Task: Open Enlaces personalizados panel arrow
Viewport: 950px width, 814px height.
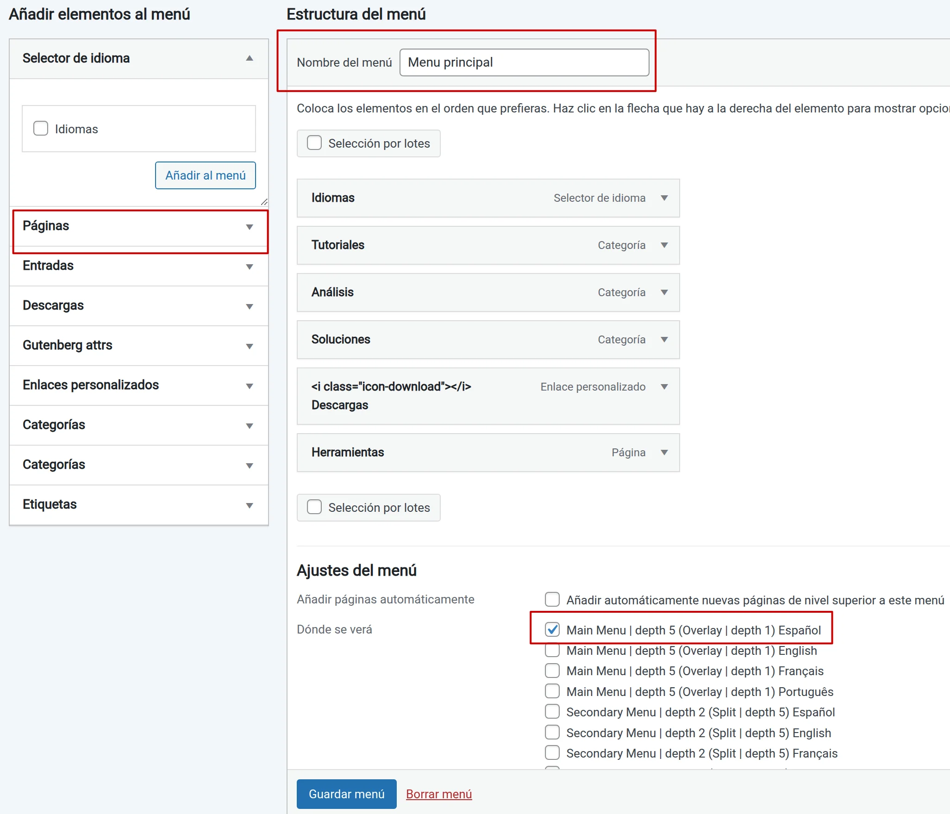Action: point(250,386)
